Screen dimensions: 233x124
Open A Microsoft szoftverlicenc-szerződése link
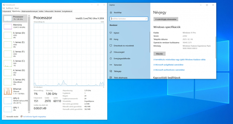[x=169, y=70]
